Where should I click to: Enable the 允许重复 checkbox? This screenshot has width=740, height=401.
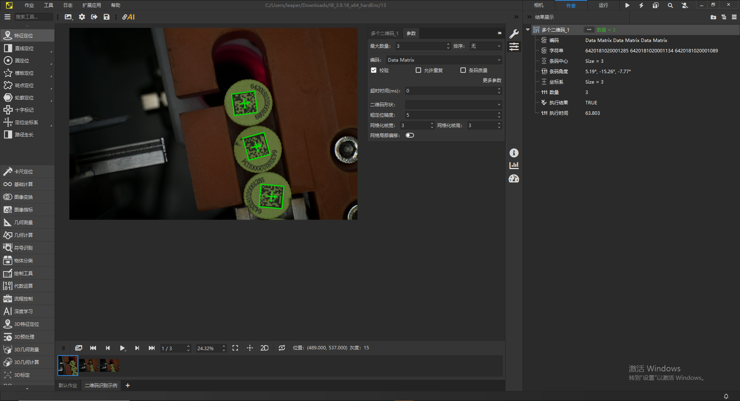418,70
